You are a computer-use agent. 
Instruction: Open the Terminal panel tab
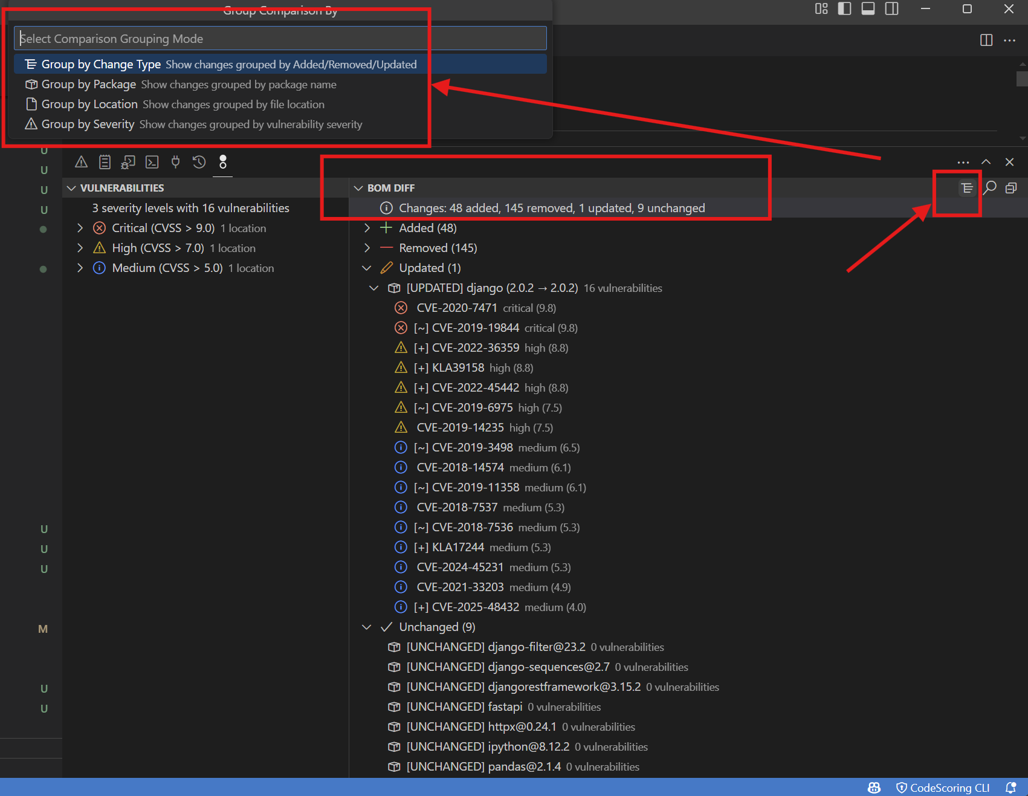[x=152, y=162]
